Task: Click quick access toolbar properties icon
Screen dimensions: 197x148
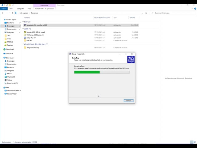Action: 7,5
